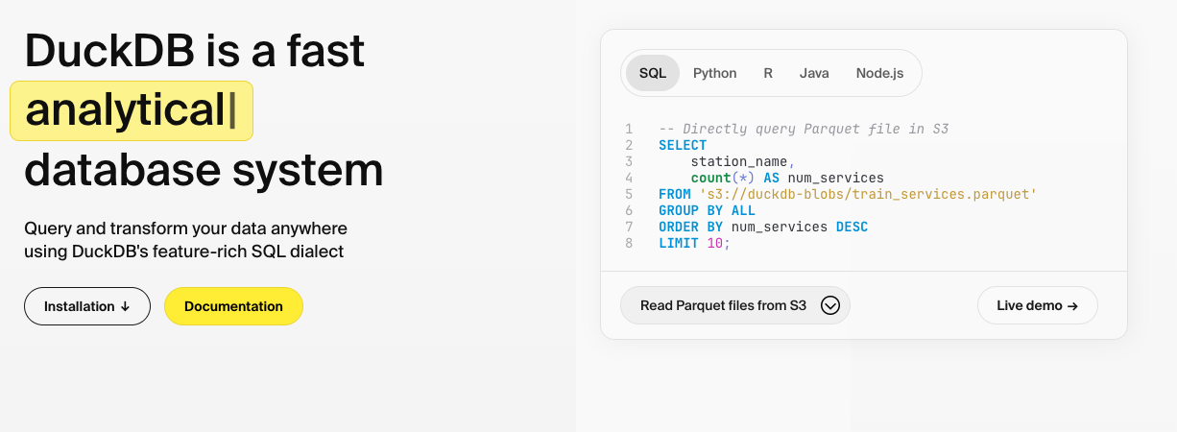
Task: Click the yellow highlighted word analytical
Action: (125, 110)
